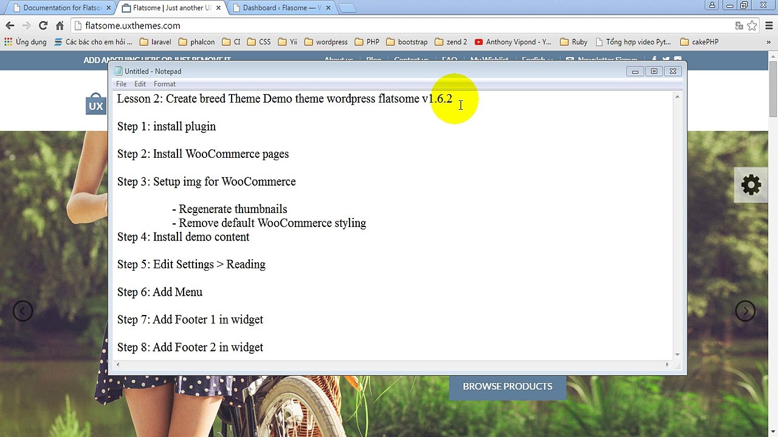The height and width of the screenshot is (437, 778).
Task: Bookmark this page with the star icon
Action: 752,25
